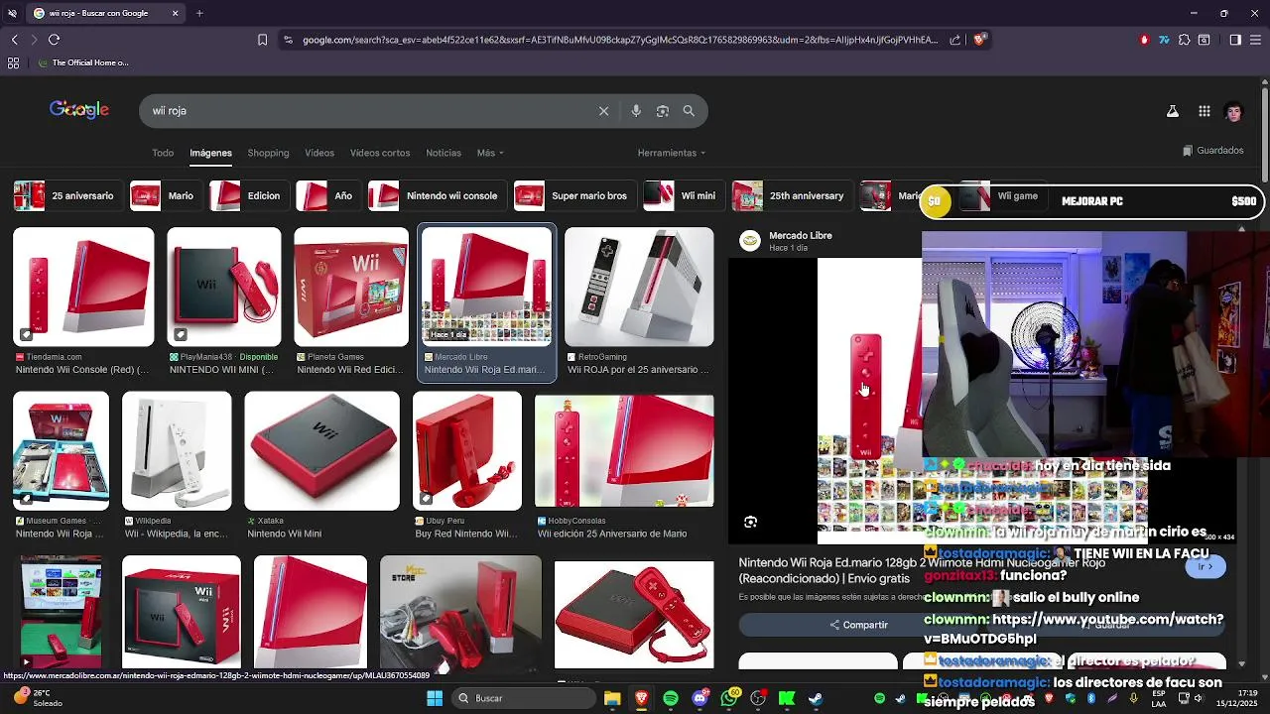Screen dimensions: 1270x714
Task: Open the Xataka Nintendo Wii Mini image
Action: pyautogui.click(x=322, y=451)
